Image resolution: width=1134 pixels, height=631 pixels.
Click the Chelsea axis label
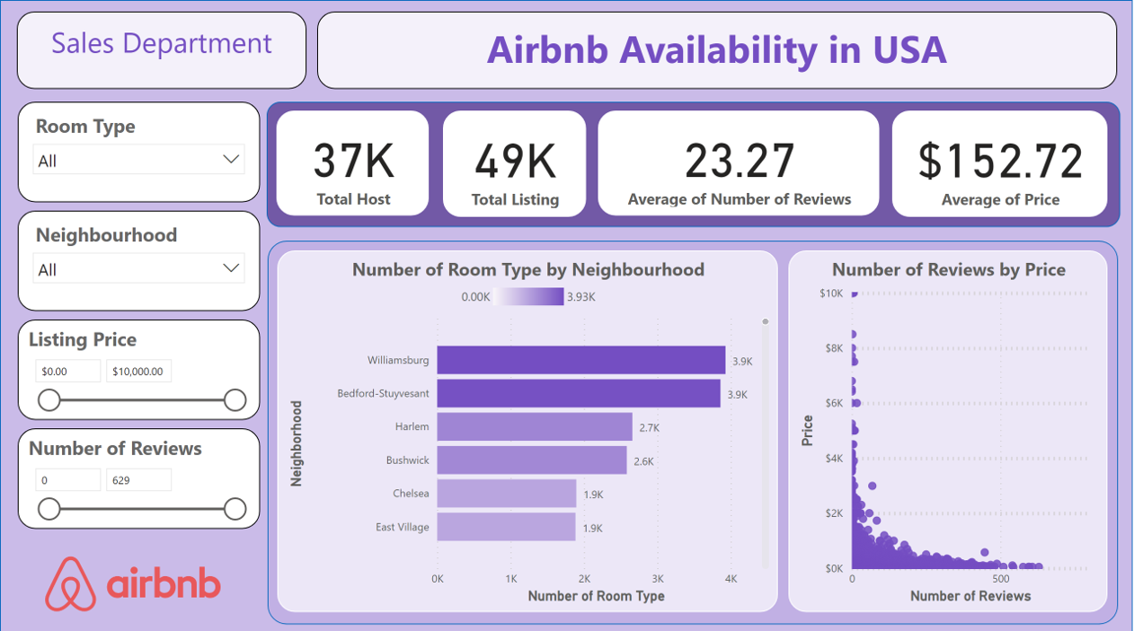[x=411, y=494]
